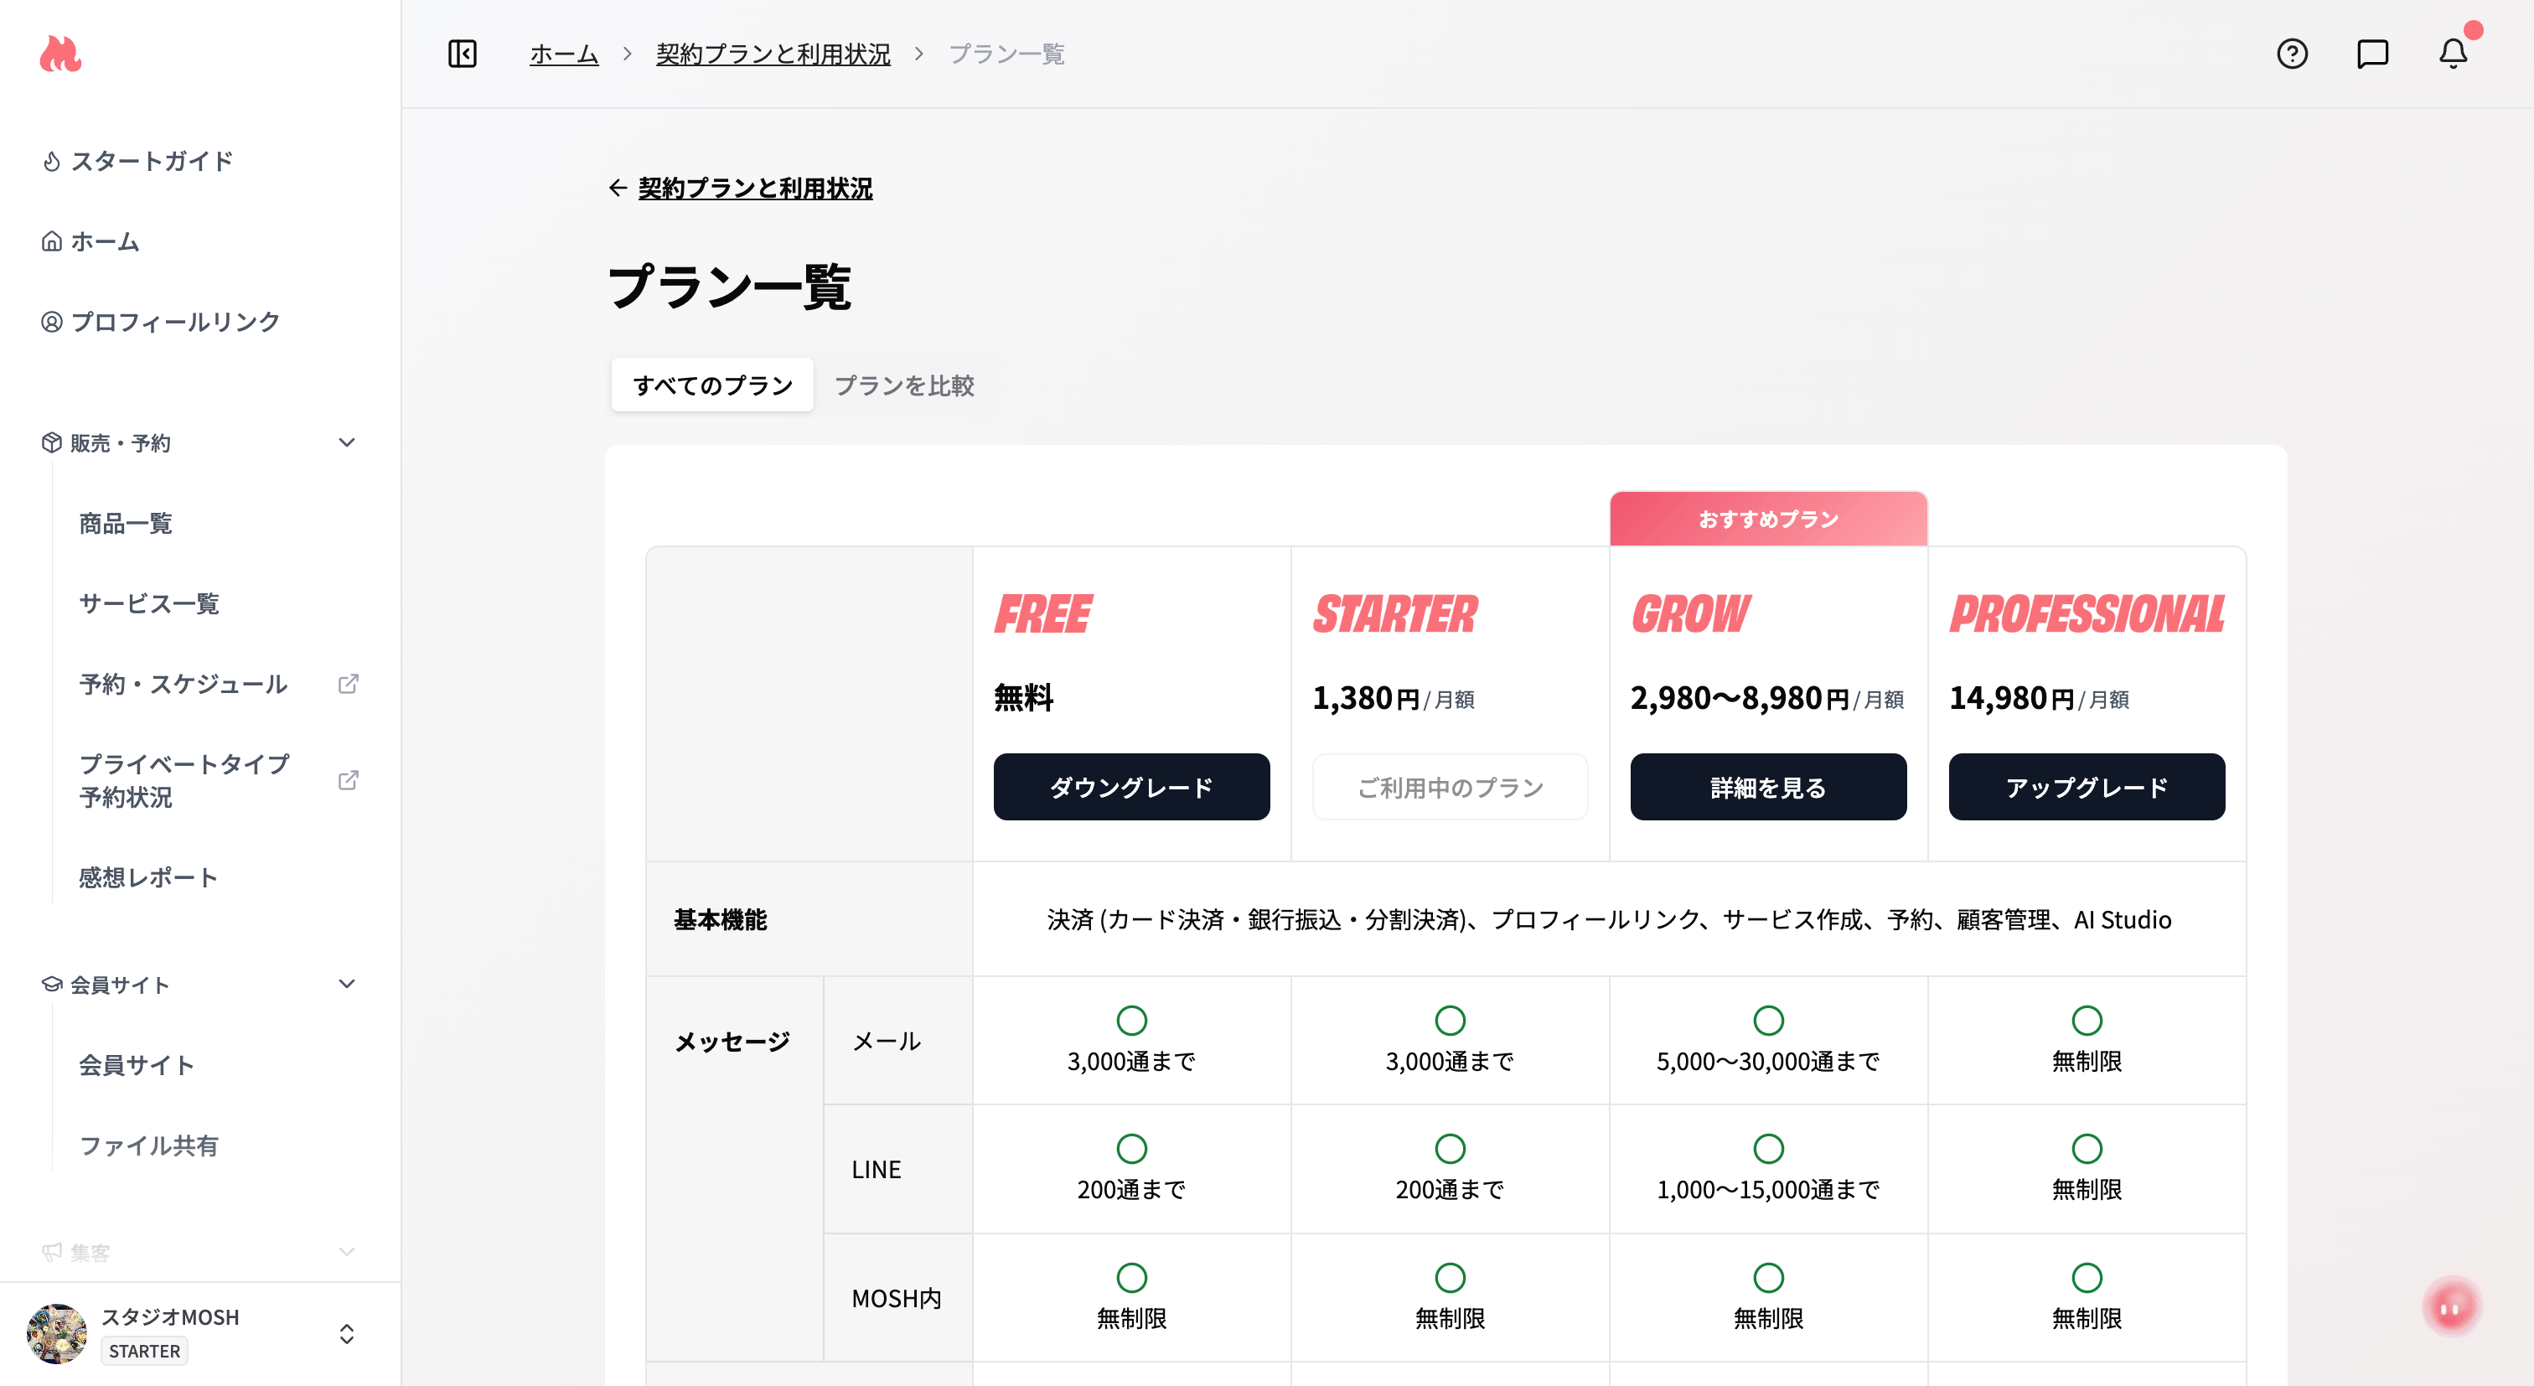The width and height of the screenshot is (2534, 1386).
Task: Click the ご利用中のプラン button under STARTER
Action: click(1450, 787)
